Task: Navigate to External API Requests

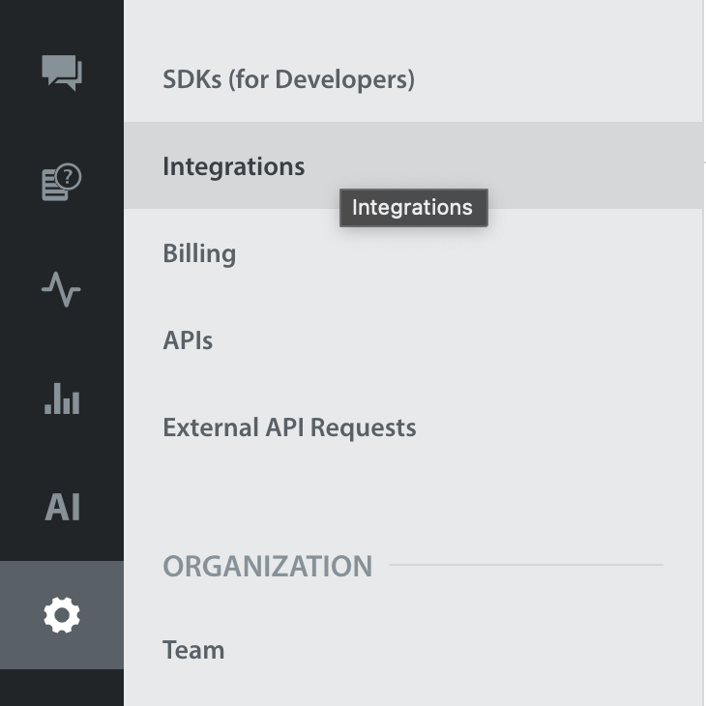Action: pyautogui.click(x=289, y=427)
